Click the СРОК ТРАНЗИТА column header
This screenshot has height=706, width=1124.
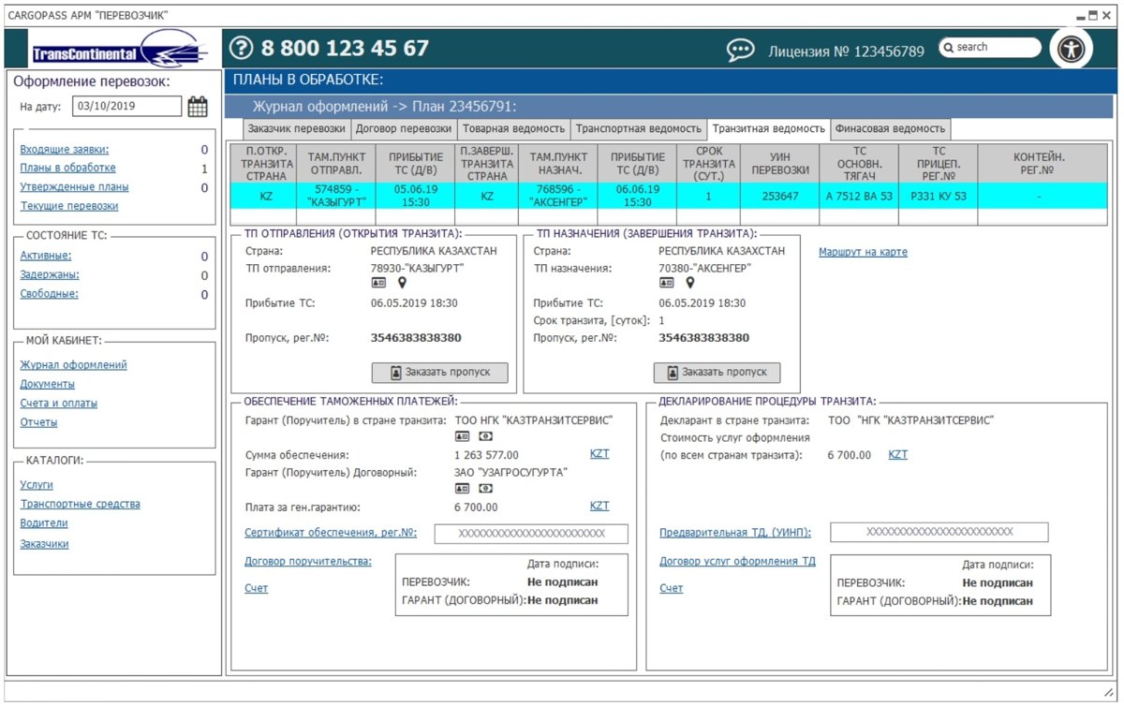[708, 163]
